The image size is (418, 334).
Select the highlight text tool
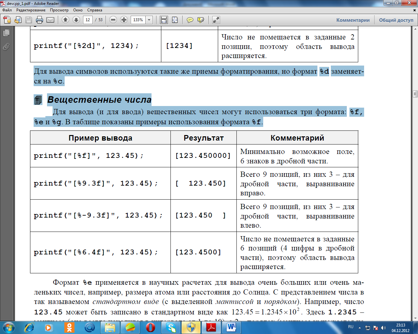(x=201, y=20)
